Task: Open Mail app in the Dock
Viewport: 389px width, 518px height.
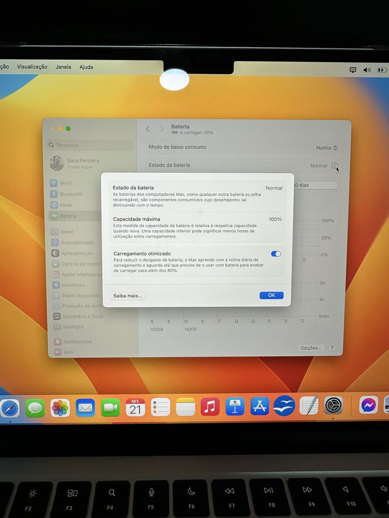Action: coord(86,408)
